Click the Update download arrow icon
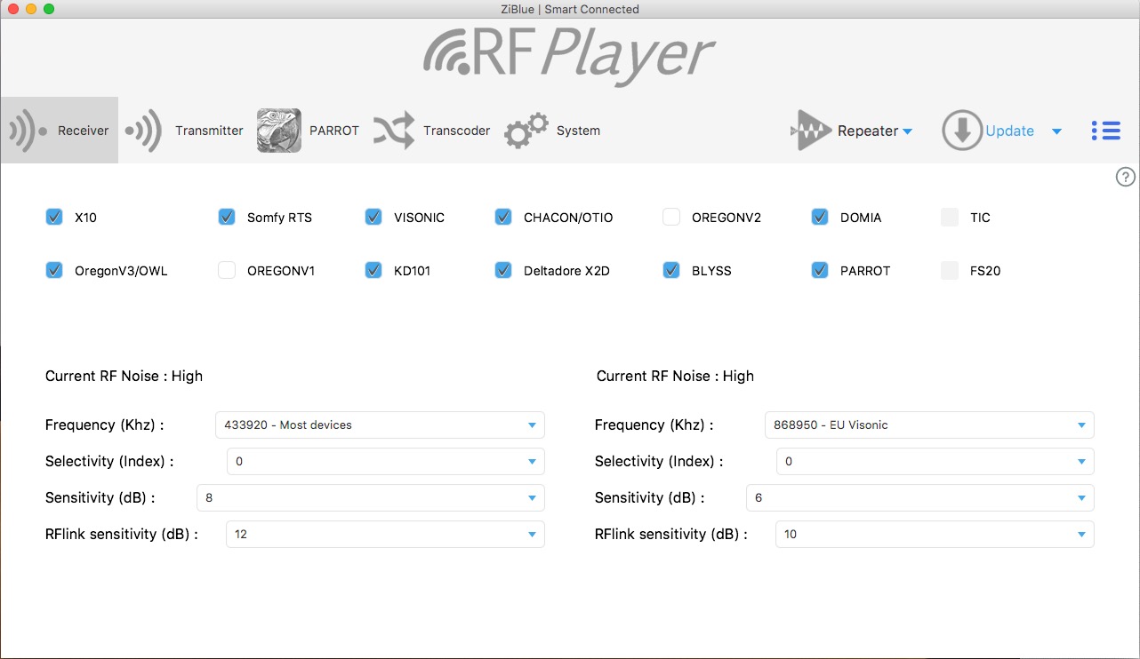 962,131
